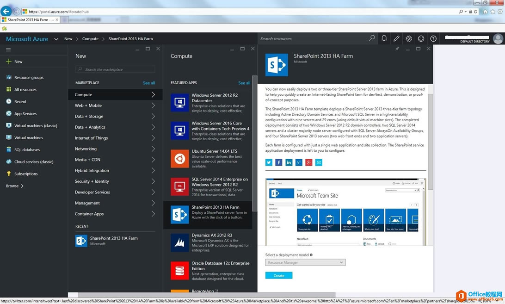Screen dimensions: 505x304
Task: Toggle the hamburger menu to collapse sidebar
Action: (8, 50)
